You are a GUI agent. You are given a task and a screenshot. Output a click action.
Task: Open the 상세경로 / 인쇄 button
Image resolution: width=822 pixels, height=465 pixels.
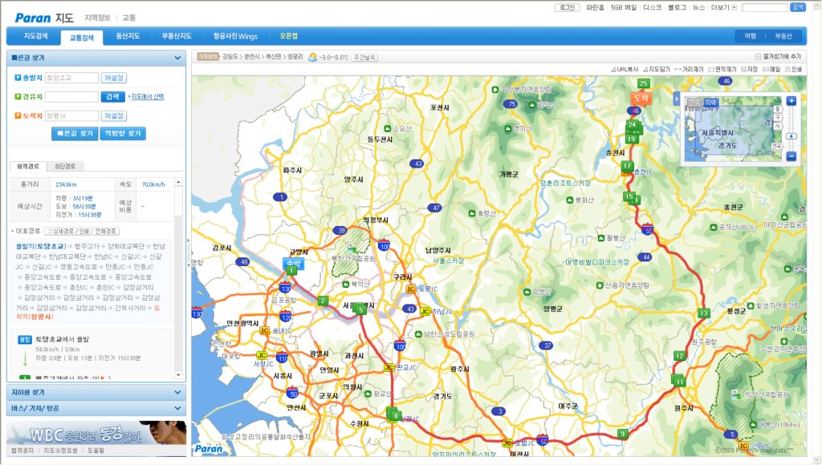pos(67,231)
